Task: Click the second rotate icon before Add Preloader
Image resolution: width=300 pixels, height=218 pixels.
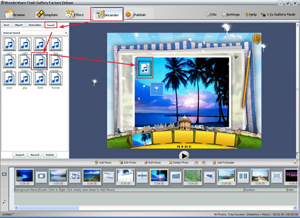Action: pyautogui.click(x=204, y=162)
